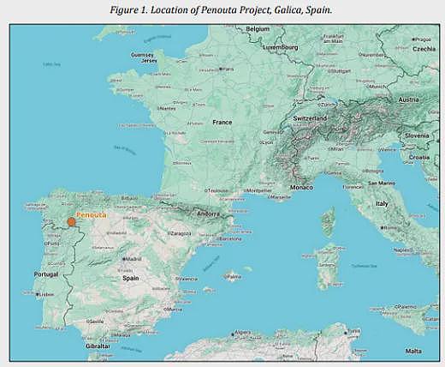Click the Figure 1 caption title

[x=221, y=10]
